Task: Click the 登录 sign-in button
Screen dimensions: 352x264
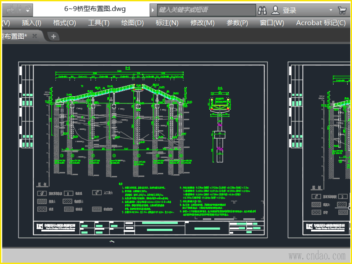Action: [x=289, y=10]
